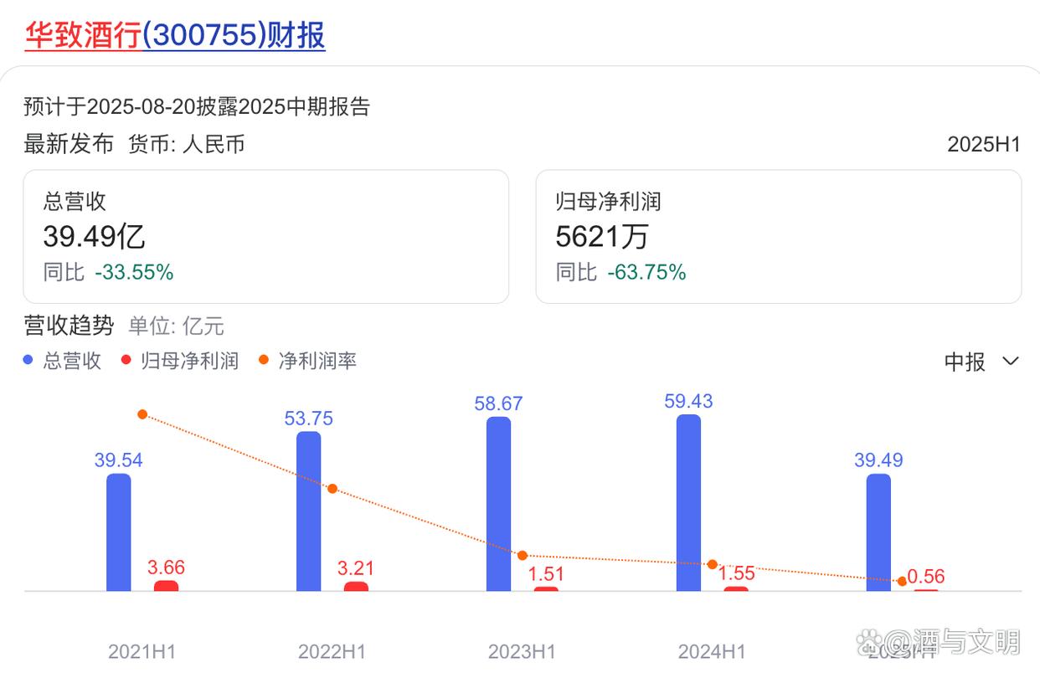Click the 3.21 net profit label
Image resolution: width=1040 pixels, height=678 pixels.
(356, 568)
